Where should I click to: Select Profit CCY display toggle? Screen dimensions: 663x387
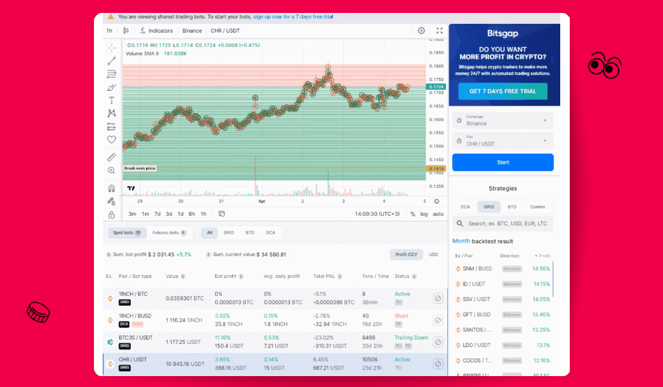tap(406, 254)
